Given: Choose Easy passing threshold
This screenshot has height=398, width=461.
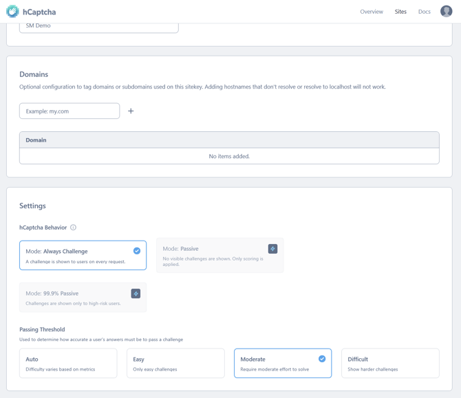Looking at the screenshot, I should click(175, 363).
